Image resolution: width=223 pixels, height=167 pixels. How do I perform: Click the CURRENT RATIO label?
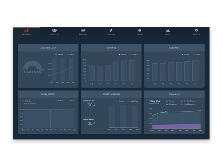(x=89, y=101)
